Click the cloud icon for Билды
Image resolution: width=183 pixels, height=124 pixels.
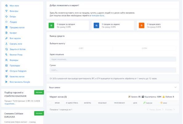coord(6,17)
